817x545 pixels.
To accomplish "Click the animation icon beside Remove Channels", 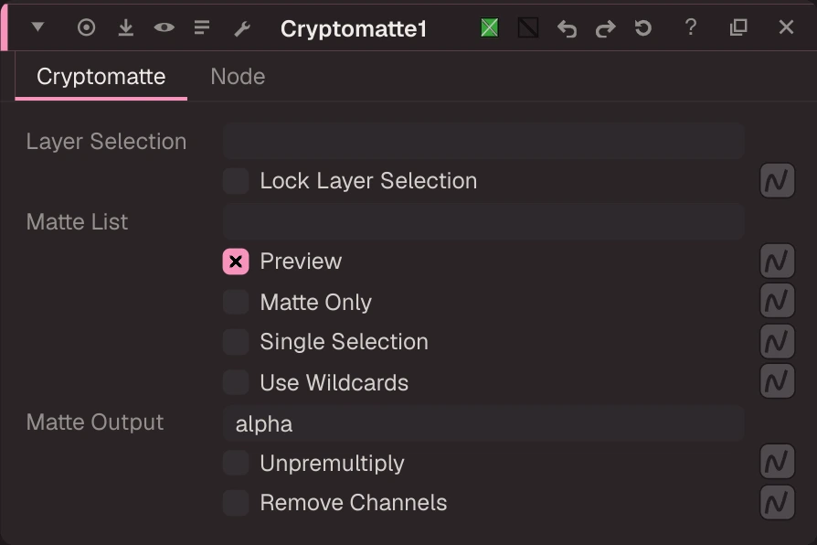I will [777, 503].
